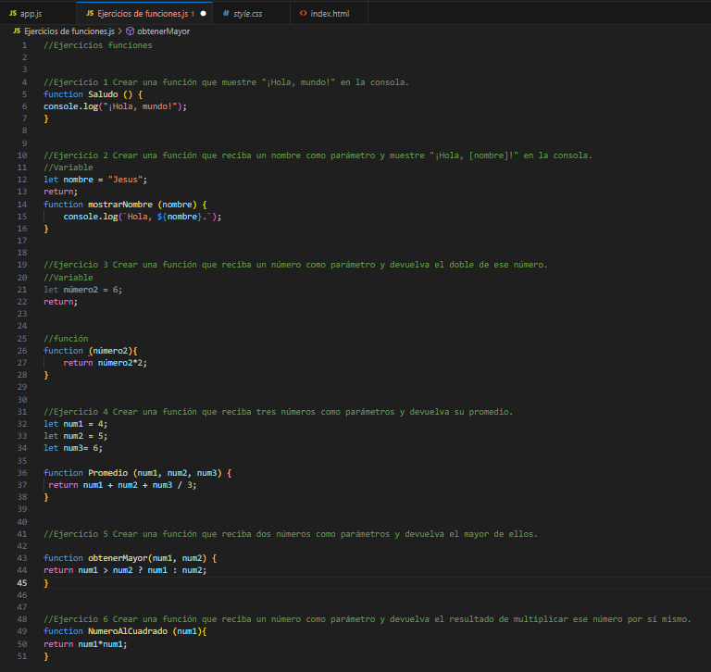Click the cube symbol icon in breadcrumb
Viewport: 711px width, 672px height.
pyautogui.click(x=131, y=31)
